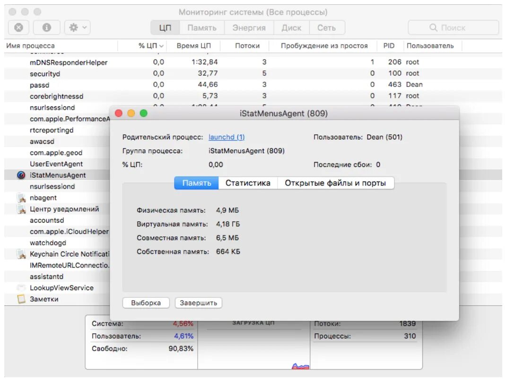This screenshot has width=506, height=381.
Task: Switch to the Сеть tab
Action: [x=327, y=28]
